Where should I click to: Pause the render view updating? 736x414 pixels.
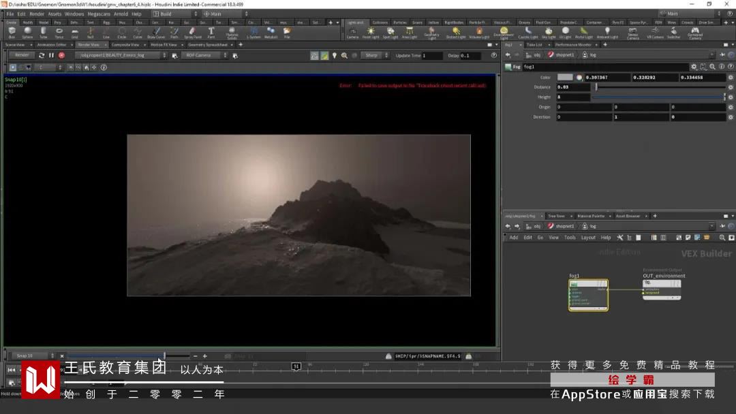(51, 55)
